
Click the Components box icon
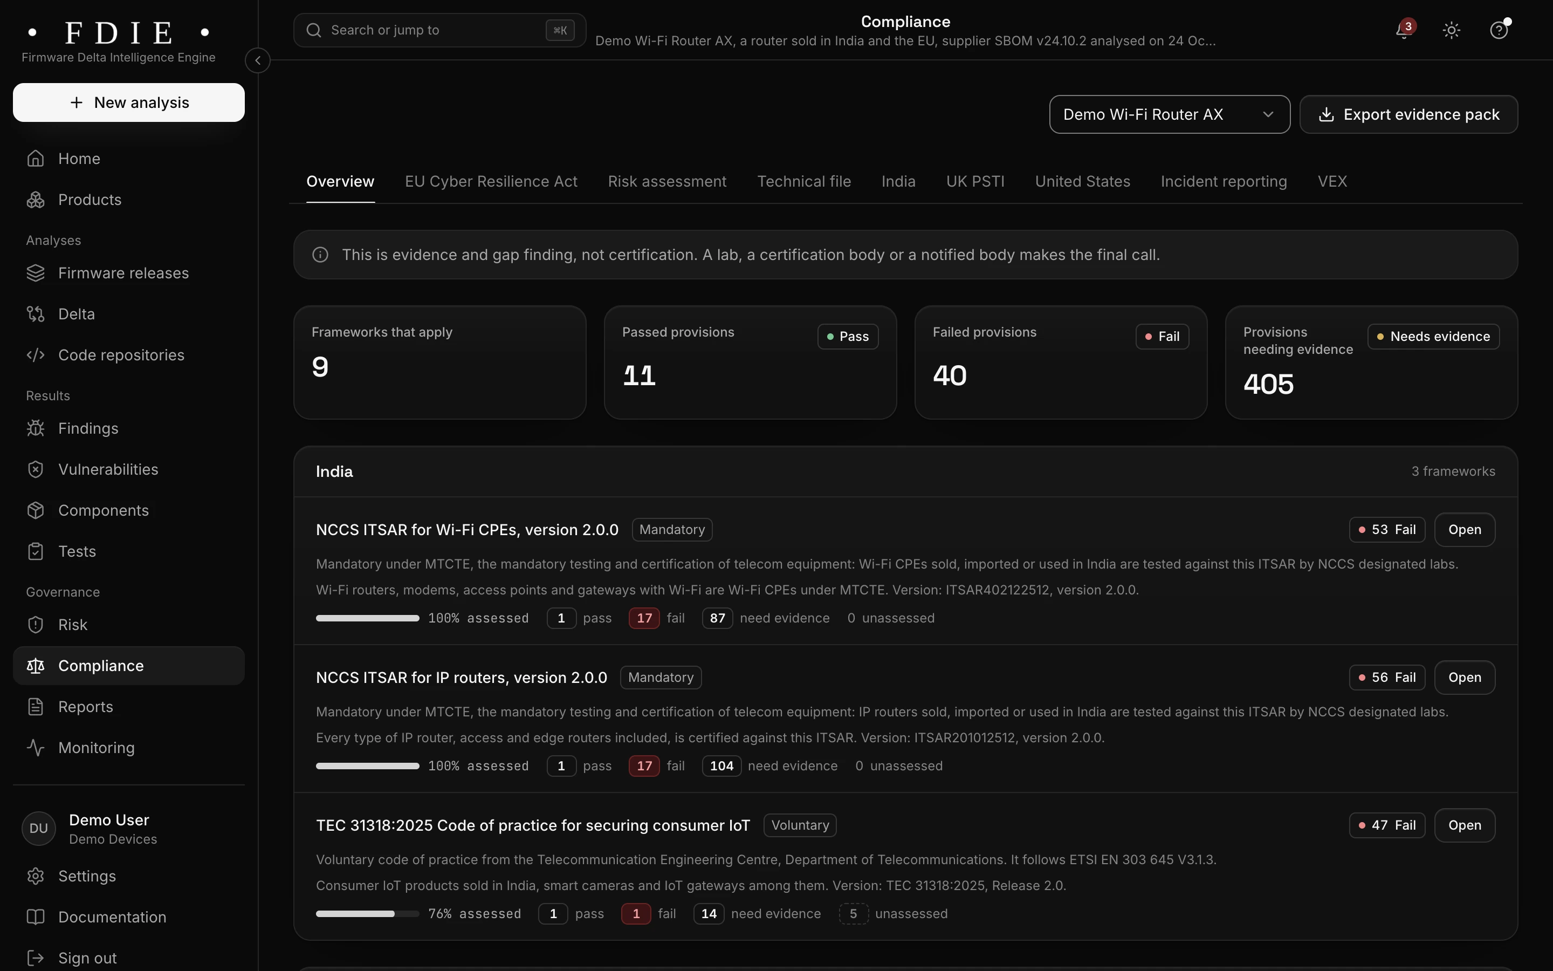pyautogui.click(x=36, y=510)
